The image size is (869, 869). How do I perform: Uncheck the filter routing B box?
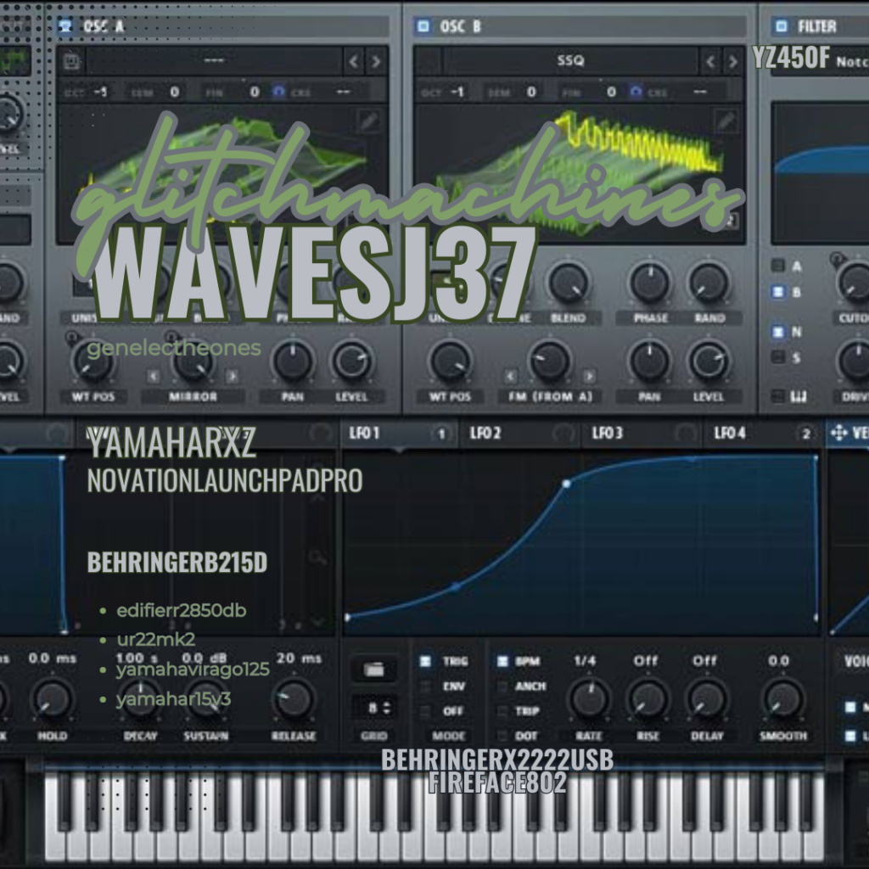tap(778, 292)
